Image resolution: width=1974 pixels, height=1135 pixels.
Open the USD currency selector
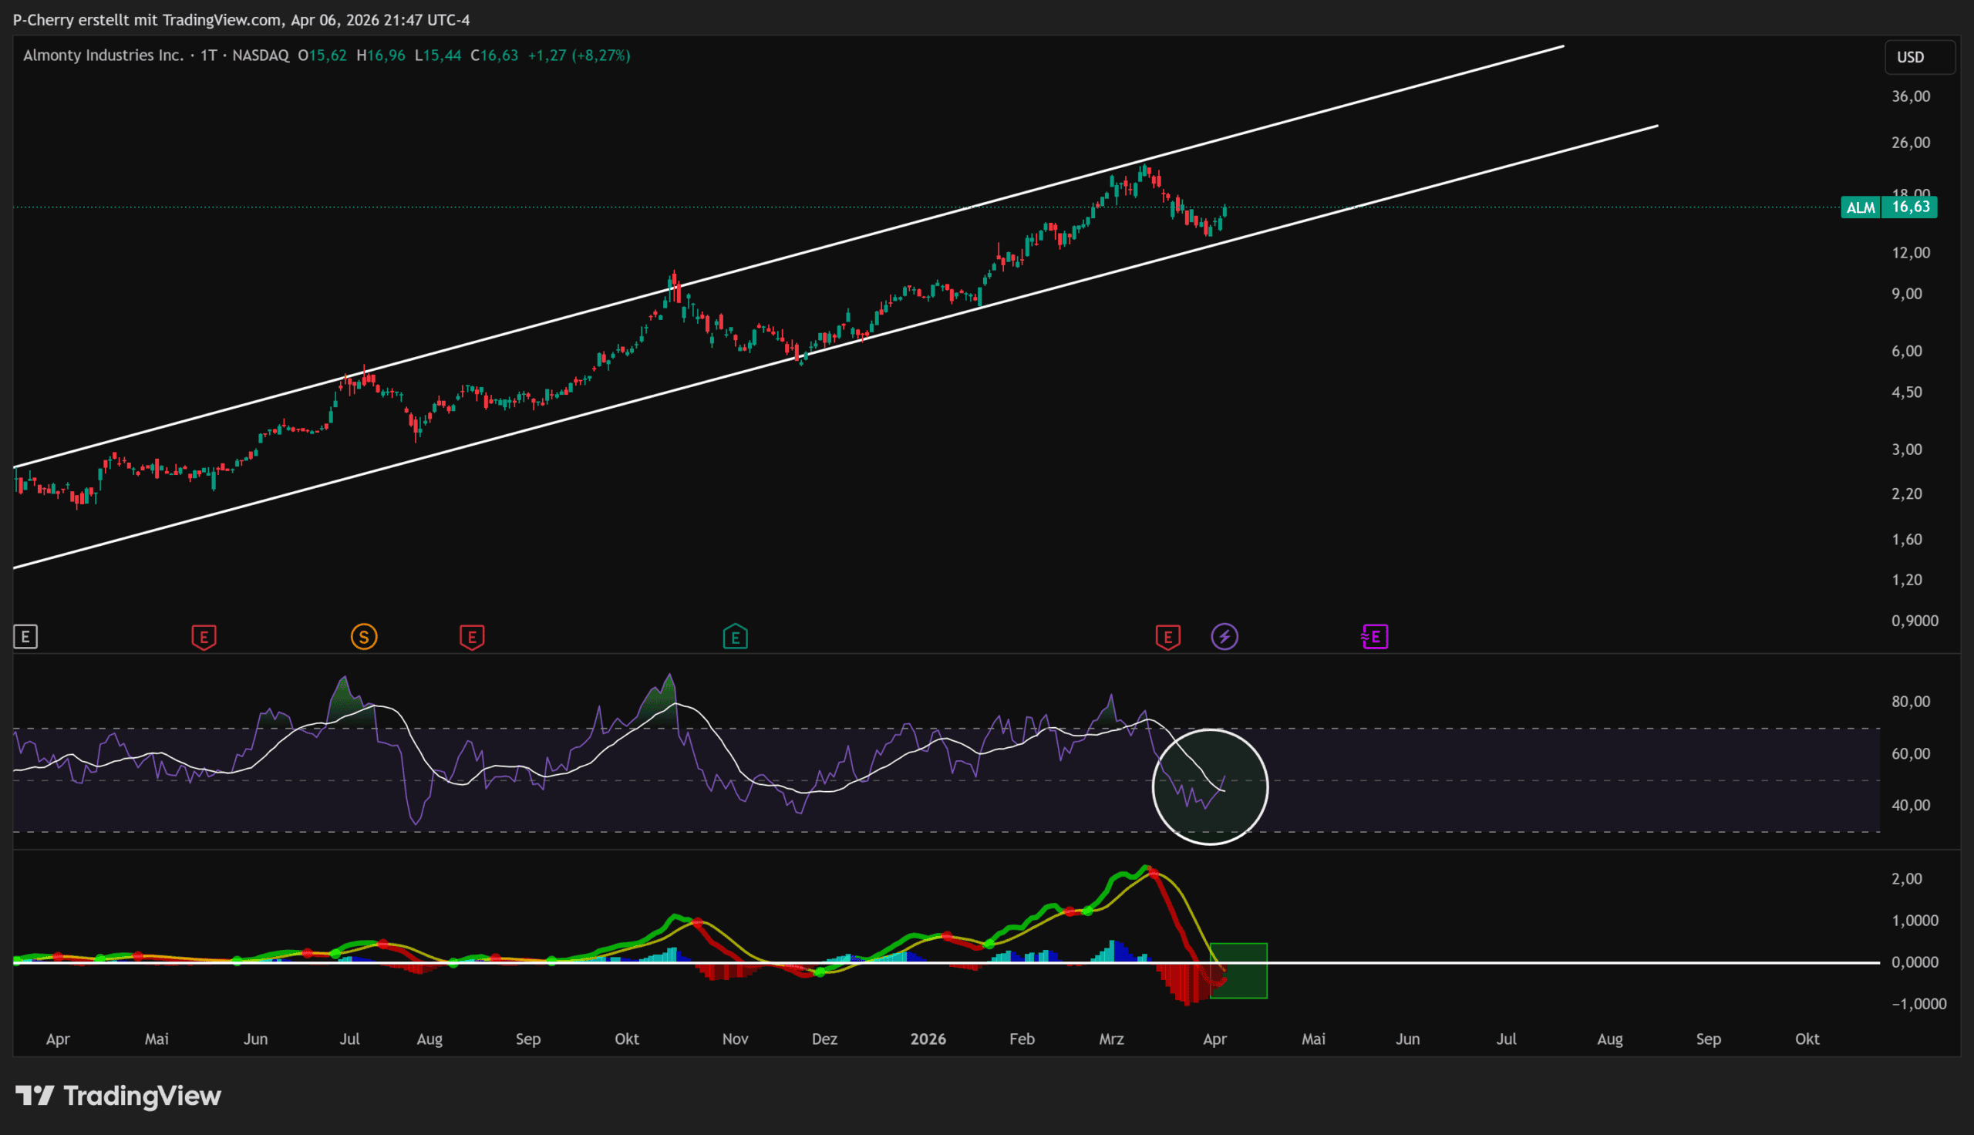[x=1918, y=57]
